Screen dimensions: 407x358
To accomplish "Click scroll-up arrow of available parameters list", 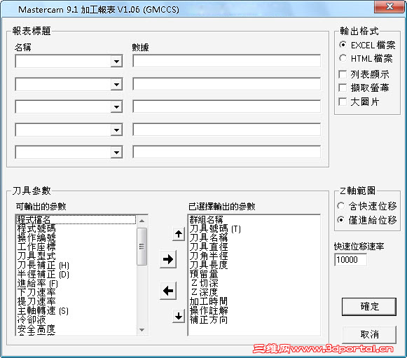I will [x=142, y=221].
